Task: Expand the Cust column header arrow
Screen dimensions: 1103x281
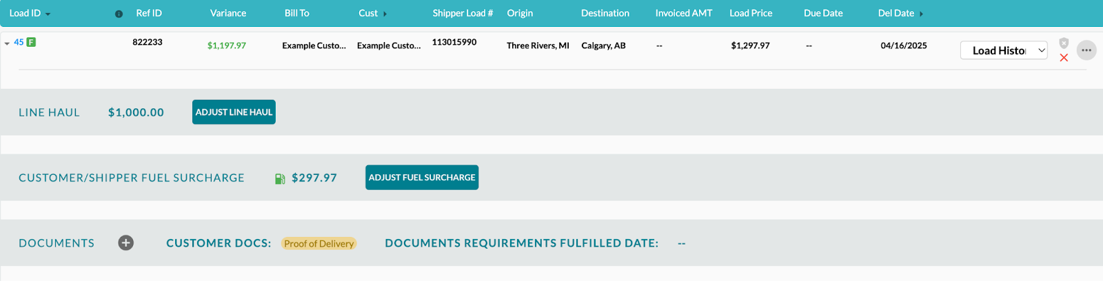Action: (385, 14)
